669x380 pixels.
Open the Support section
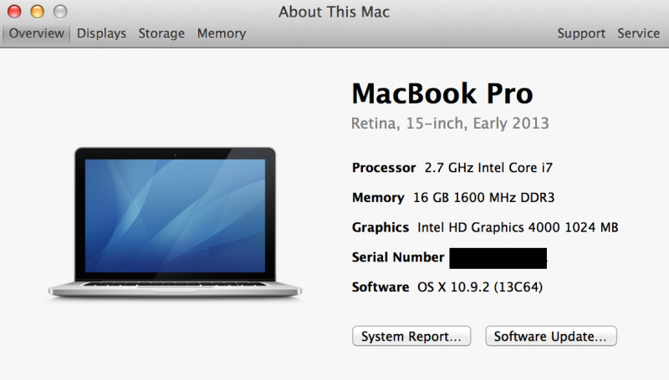click(x=581, y=33)
